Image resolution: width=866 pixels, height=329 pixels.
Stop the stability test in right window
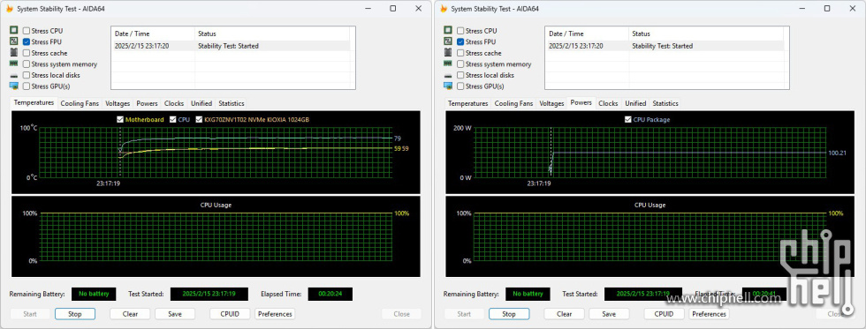click(x=509, y=314)
